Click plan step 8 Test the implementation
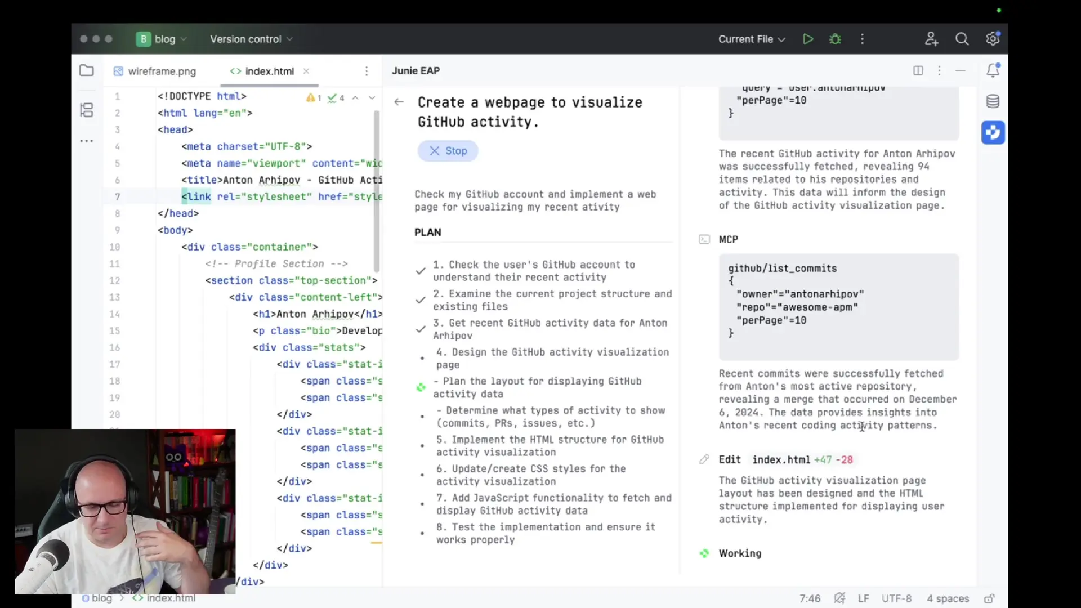Image resolution: width=1081 pixels, height=608 pixels. click(546, 533)
